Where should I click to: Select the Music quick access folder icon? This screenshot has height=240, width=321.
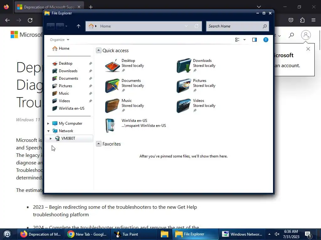[113, 106]
